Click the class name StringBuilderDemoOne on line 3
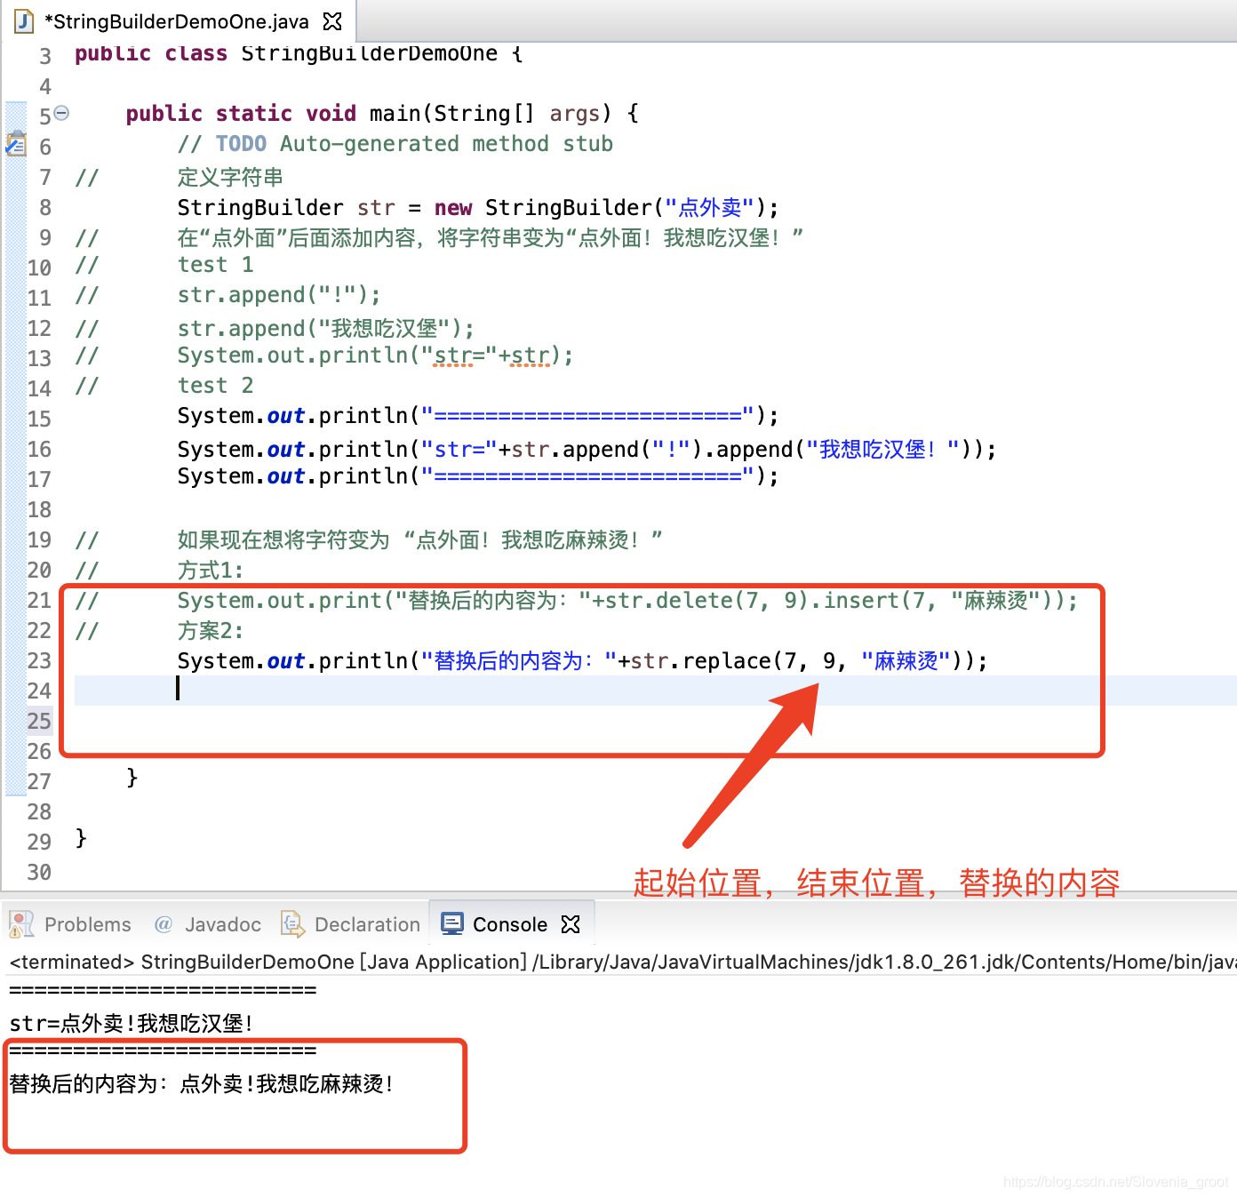 tap(369, 53)
